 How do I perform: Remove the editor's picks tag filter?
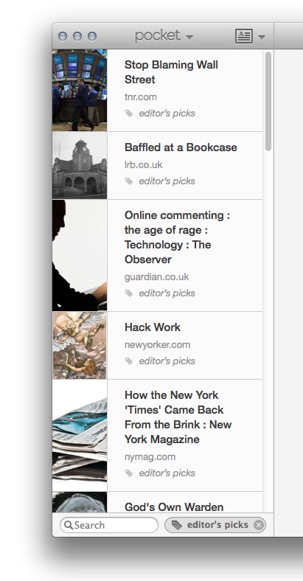pyautogui.click(x=259, y=525)
